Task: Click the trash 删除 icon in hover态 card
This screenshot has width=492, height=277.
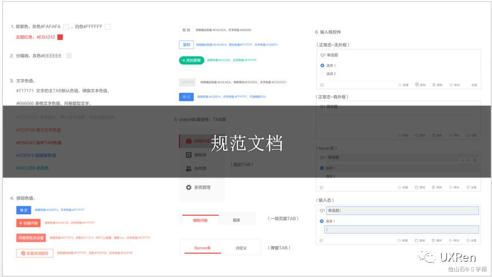Action: [x=434, y=187]
